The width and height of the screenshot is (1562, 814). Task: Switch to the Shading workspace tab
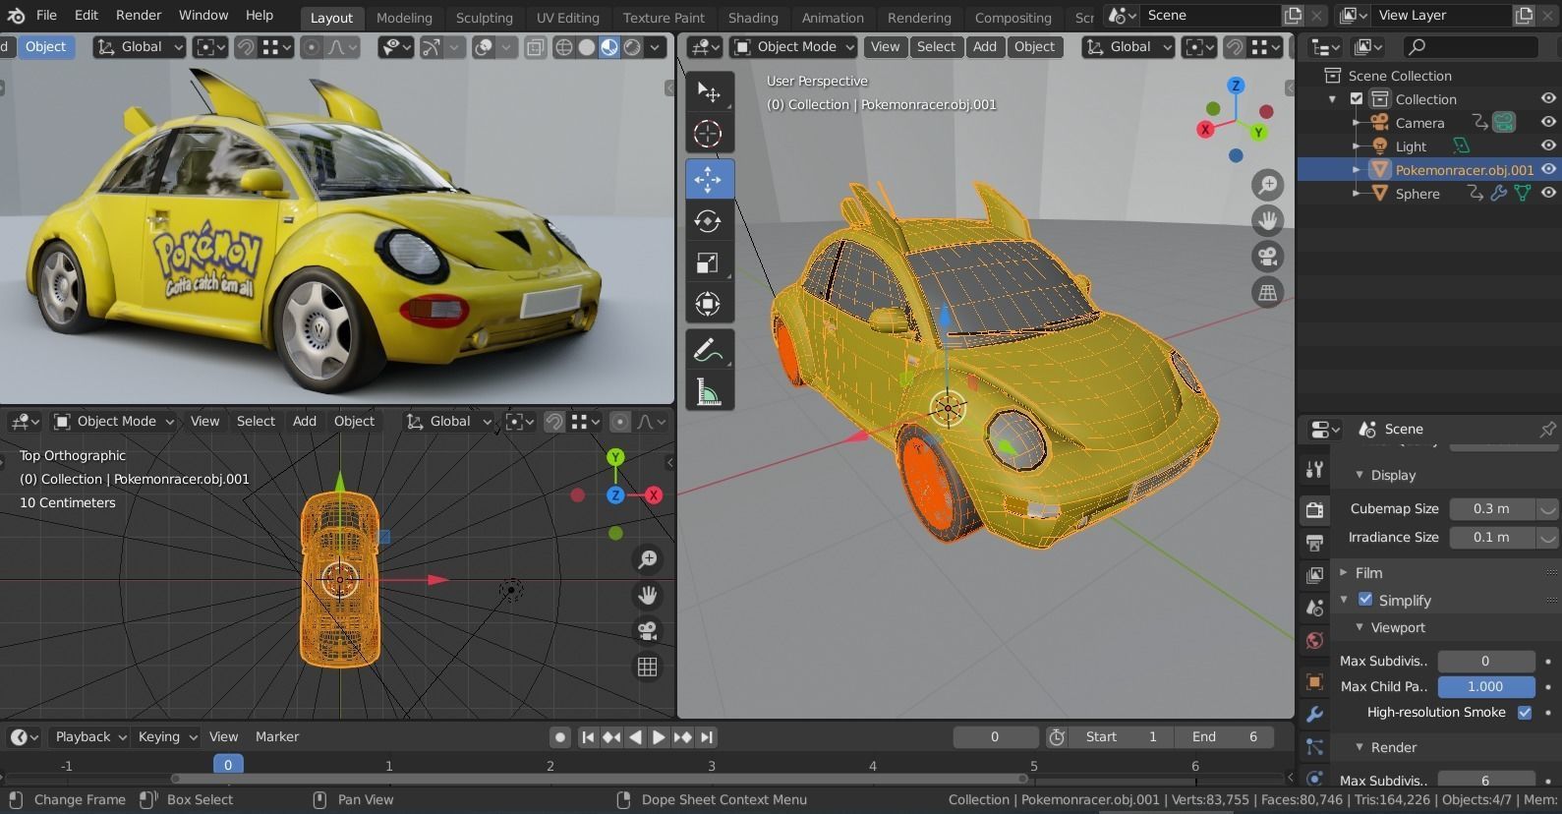pyautogui.click(x=753, y=18)
